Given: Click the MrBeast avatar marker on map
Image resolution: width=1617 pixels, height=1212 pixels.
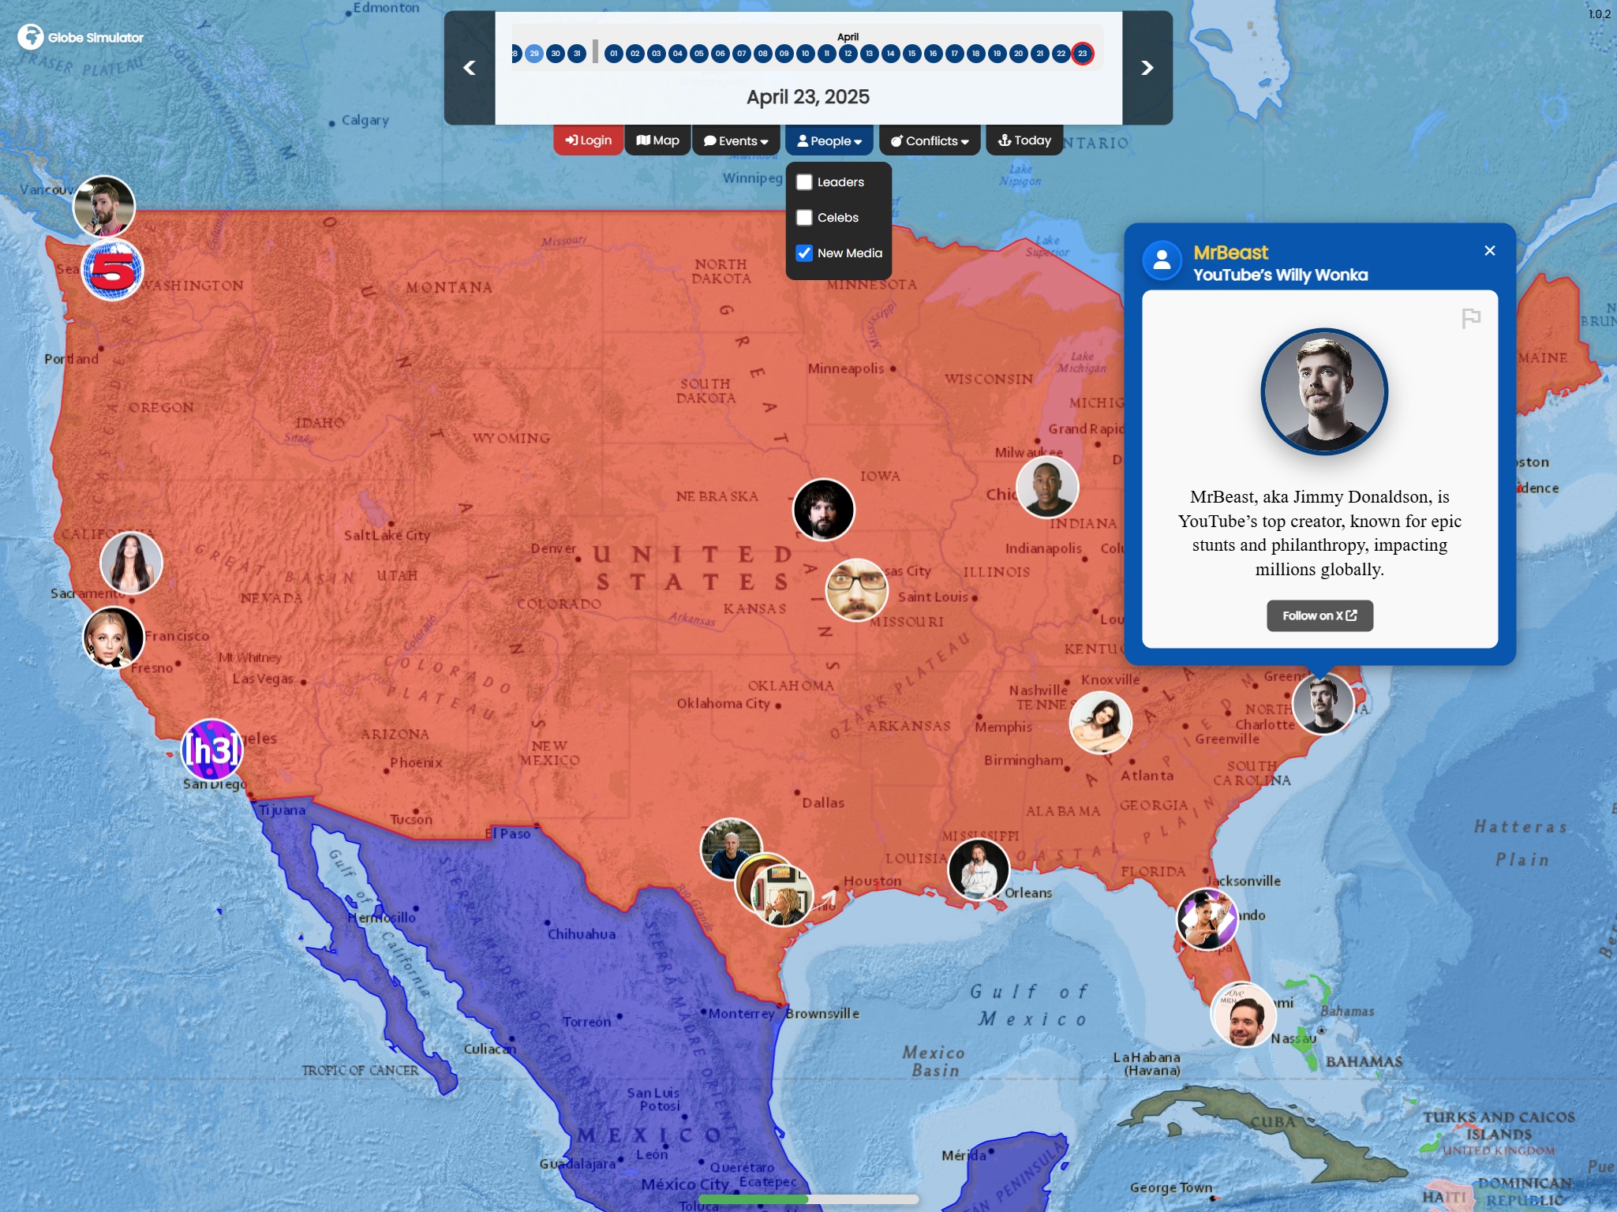Looking at the screenshot, I should tap(1323, 703).
